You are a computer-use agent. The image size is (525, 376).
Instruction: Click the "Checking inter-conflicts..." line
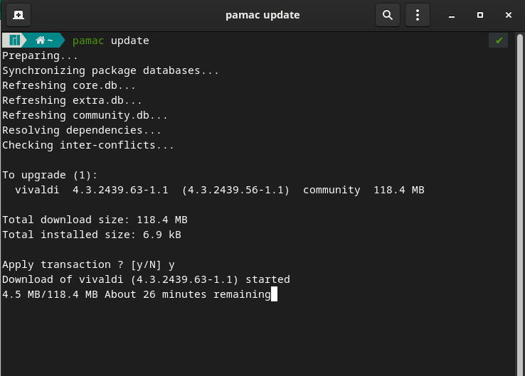coord(88,145)
